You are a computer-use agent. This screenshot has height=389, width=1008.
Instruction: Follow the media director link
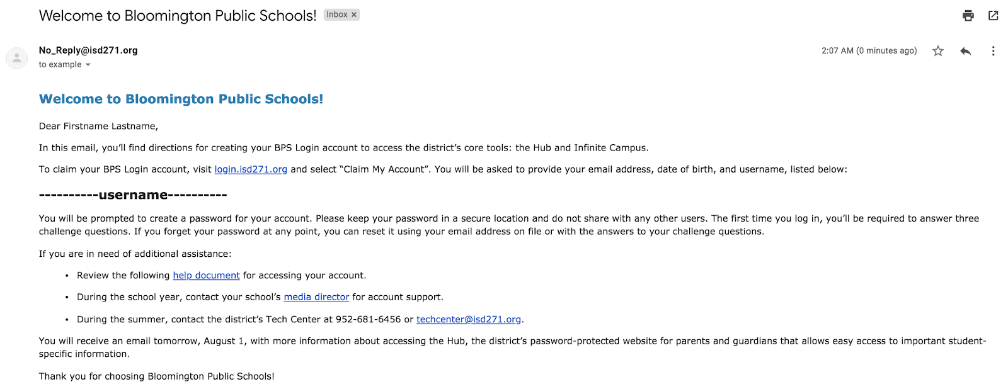pyautogui.click(x=316, y=297)
